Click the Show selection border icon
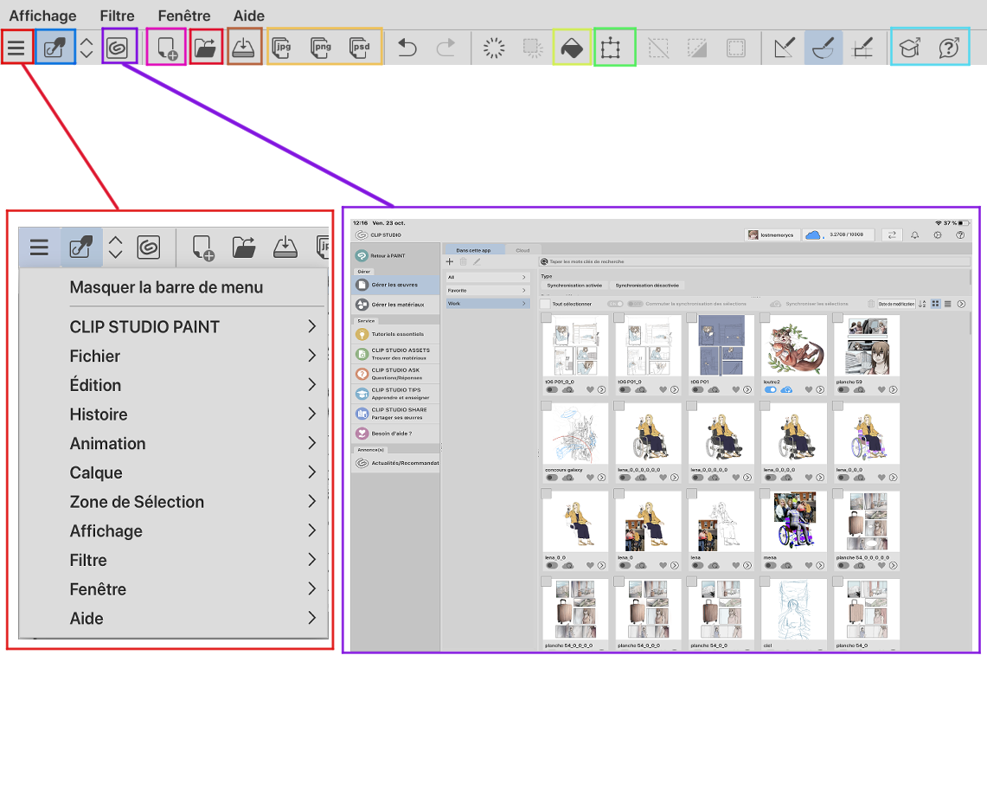Screen dimensions: 987x803 pos(736,48)
